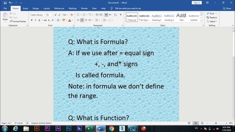Open Line and Paragraph Spacing dropdown
Viewport: 235px width, 132px height.
click(97, 20)
